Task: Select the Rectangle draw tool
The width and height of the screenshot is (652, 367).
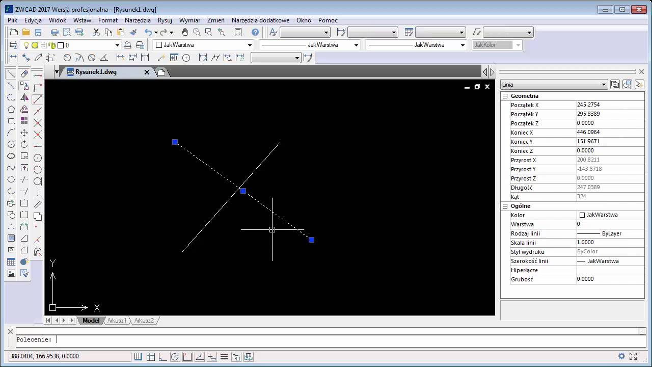Action: 11,121
